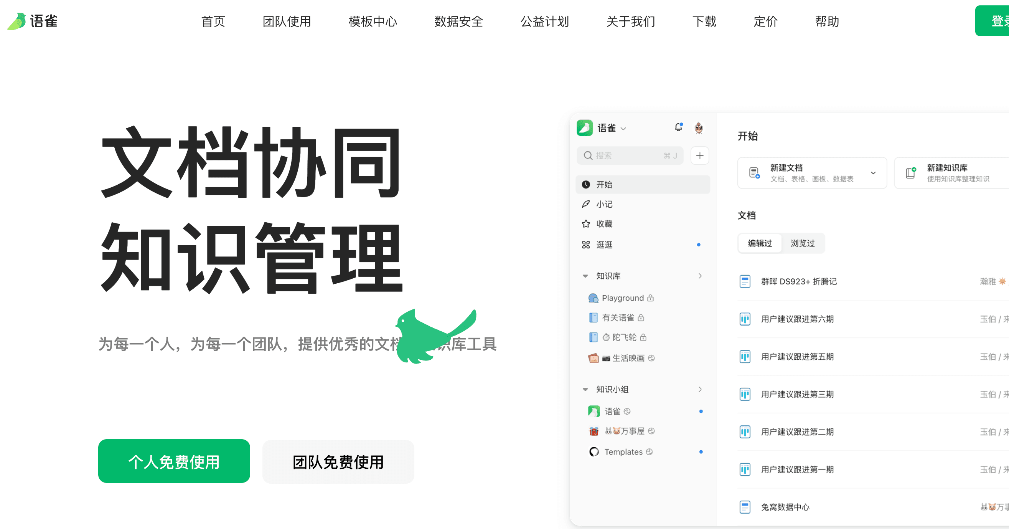Collapse the 知识小组 section triangle
The width and height of the screenshot is (1009, 529).
click(585, 390)
